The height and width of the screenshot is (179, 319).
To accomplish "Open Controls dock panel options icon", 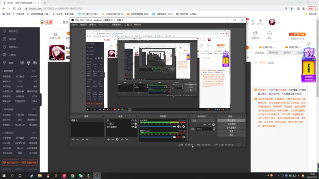I will coord(244,117).
